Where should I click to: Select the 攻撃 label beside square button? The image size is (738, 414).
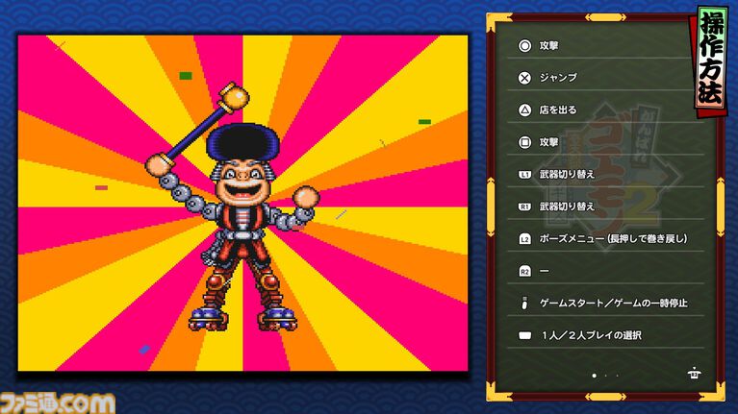point(548,142)
